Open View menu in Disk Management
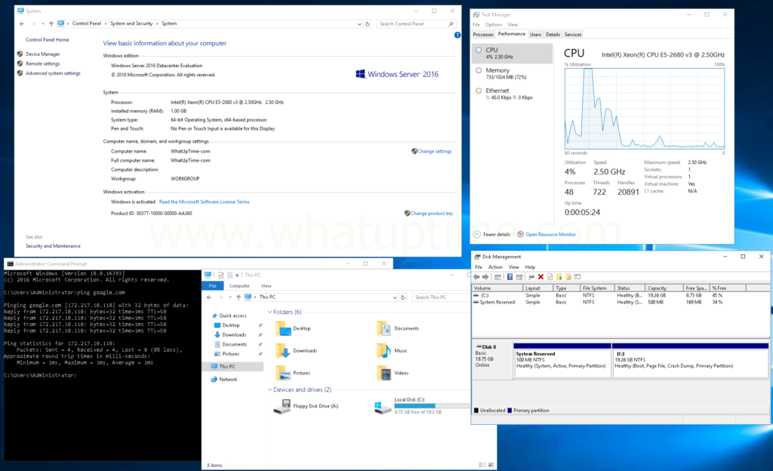 pyautogui.click(x=513, y=267)
